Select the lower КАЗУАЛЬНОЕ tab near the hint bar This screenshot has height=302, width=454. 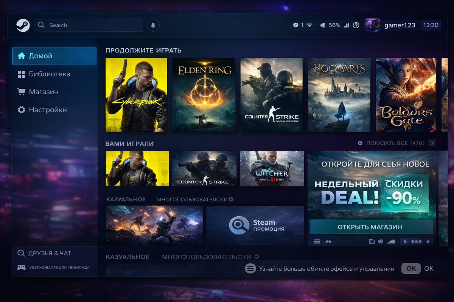[127, 257]
